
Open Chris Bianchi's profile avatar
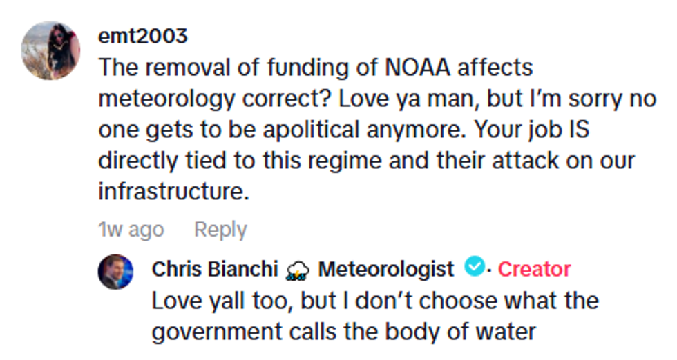[x=116, y=272]
